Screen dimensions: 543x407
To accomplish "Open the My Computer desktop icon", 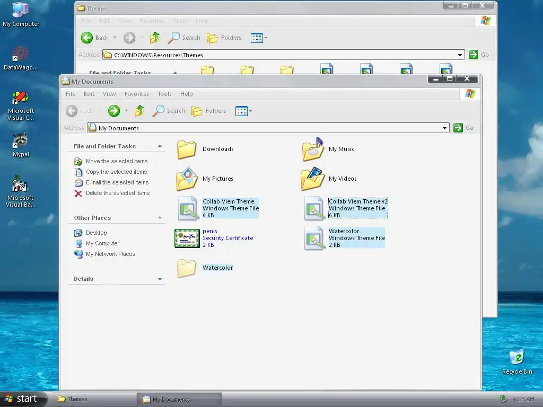I will 21,14.
